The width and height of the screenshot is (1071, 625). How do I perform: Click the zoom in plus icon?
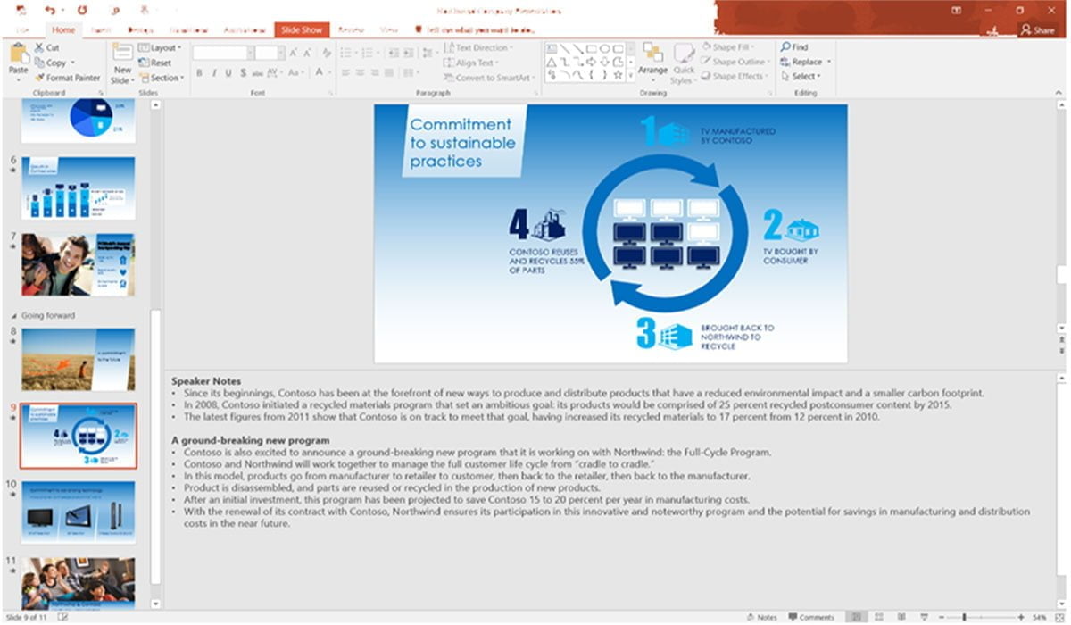(1020, 617)
